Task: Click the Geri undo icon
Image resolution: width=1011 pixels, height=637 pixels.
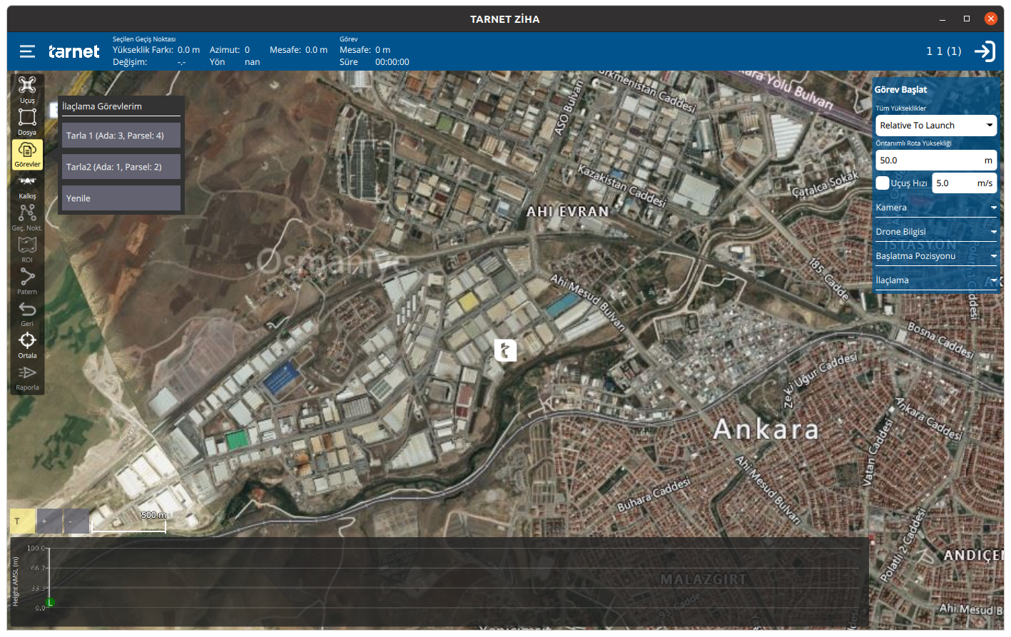Action: 27,313
